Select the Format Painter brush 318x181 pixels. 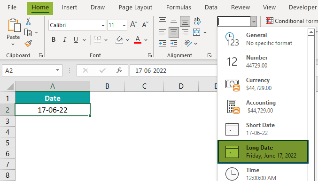[28, 43]
